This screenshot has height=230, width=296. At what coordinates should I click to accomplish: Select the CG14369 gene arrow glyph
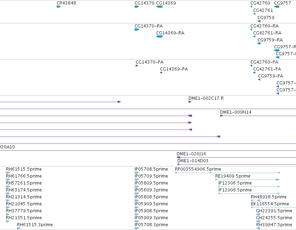[159, 7]
